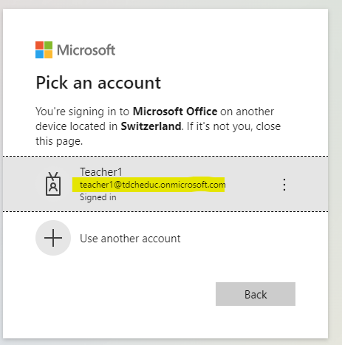Open the three-dot menu for Teacher1
Image resolution: width=342 pixels, height=345 pixels.
(284, 185)
